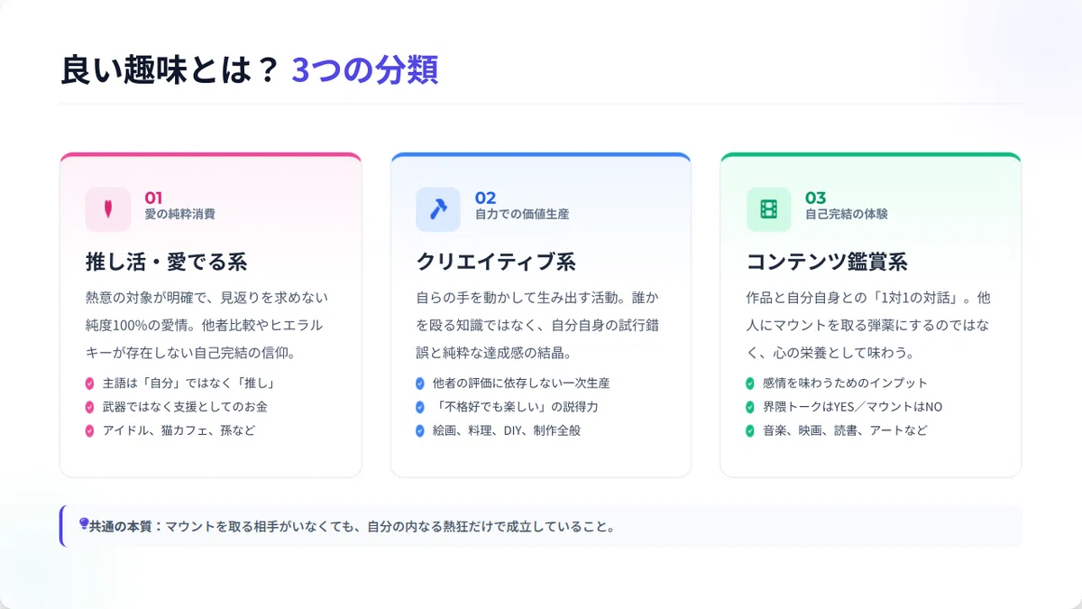Click the green film strip icon in card 03
Image resolution: width=1082 pixels, height=609 pixels.
[x=768, y=209]
